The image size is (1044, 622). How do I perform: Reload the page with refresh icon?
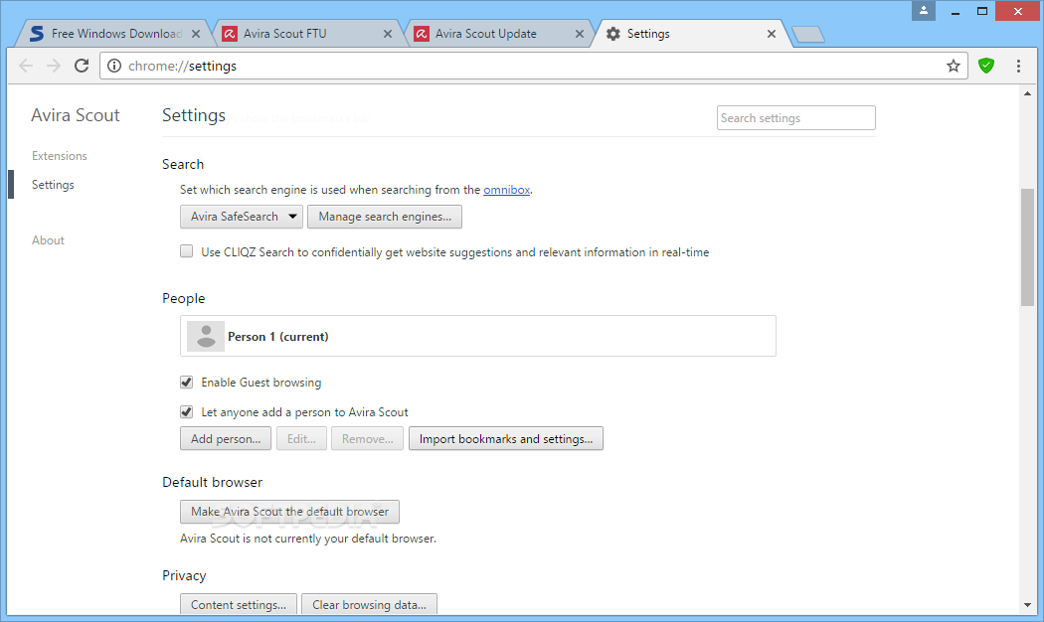click(82, 66)
